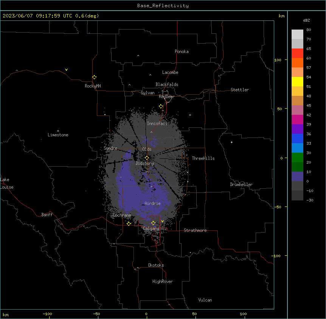Click the Strathmore town label
The height and width of the screenshot is (319, 326).
coord(195,230)
